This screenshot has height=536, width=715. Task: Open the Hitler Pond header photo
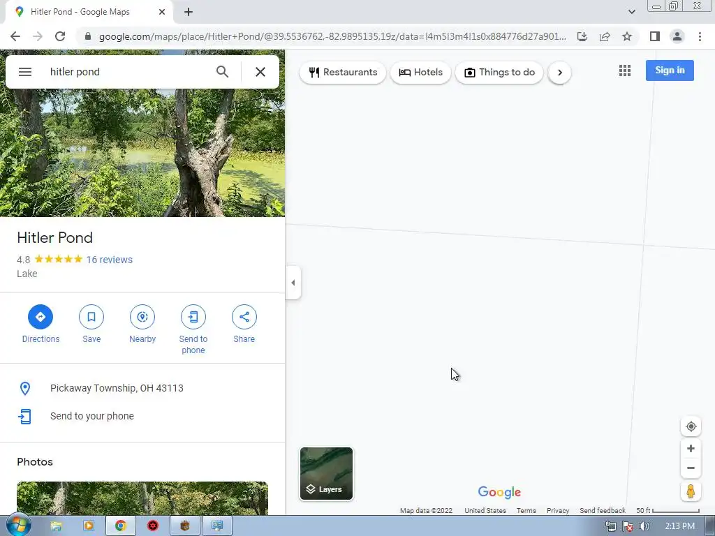pyautogui.click(x=142, y=153)
